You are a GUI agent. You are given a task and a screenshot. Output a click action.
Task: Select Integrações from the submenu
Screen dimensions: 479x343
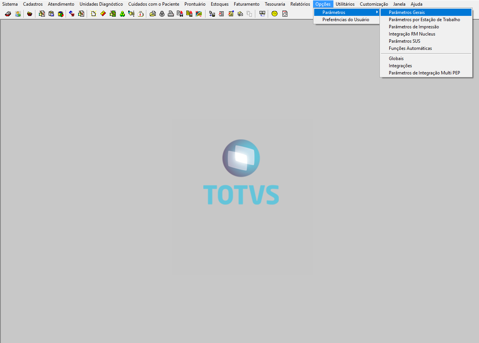click(426, 66)
